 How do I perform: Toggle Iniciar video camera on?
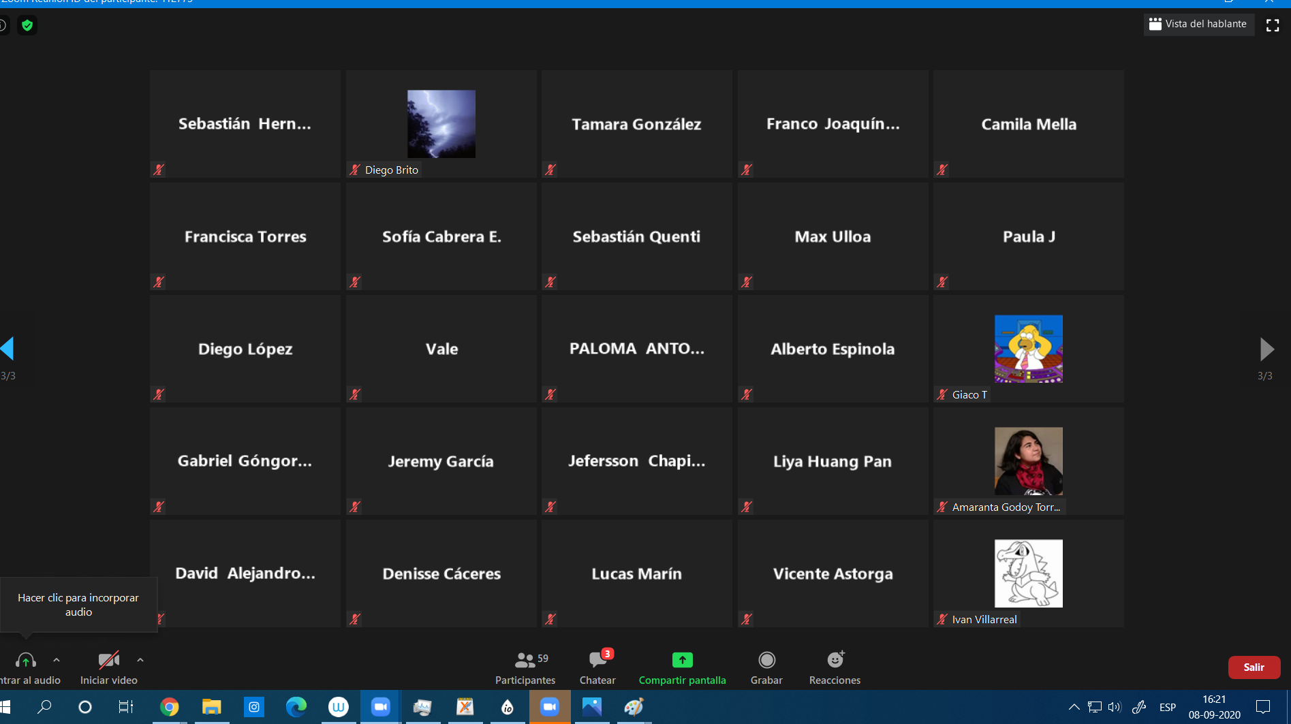pos(108,661)
